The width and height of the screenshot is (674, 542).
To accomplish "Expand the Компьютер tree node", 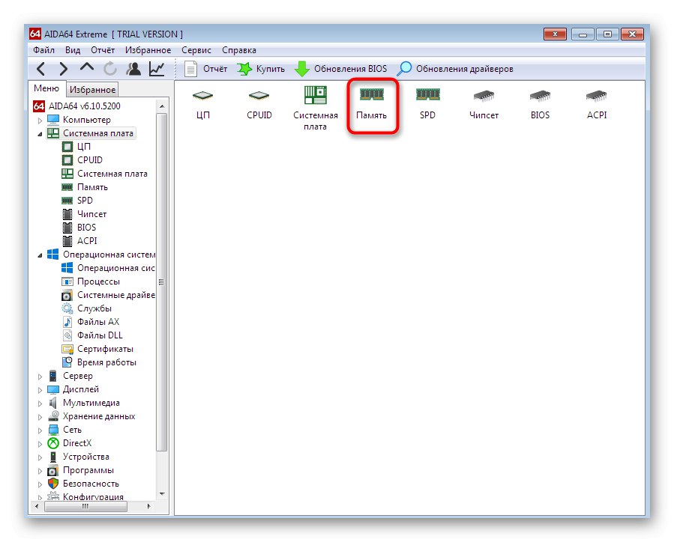I will pos(40,121).
